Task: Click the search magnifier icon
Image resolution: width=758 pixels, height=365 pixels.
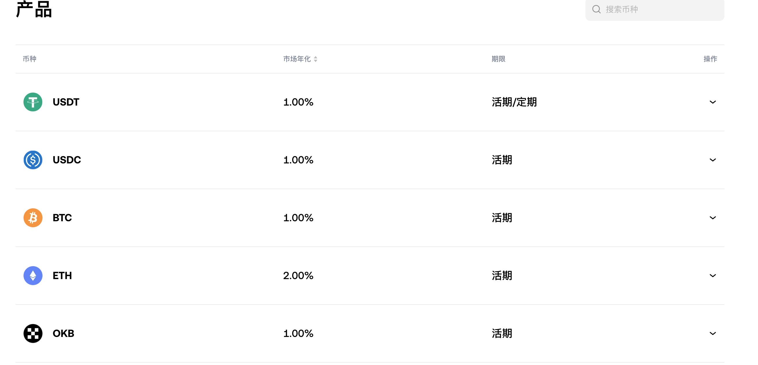Action: point(596,10)
